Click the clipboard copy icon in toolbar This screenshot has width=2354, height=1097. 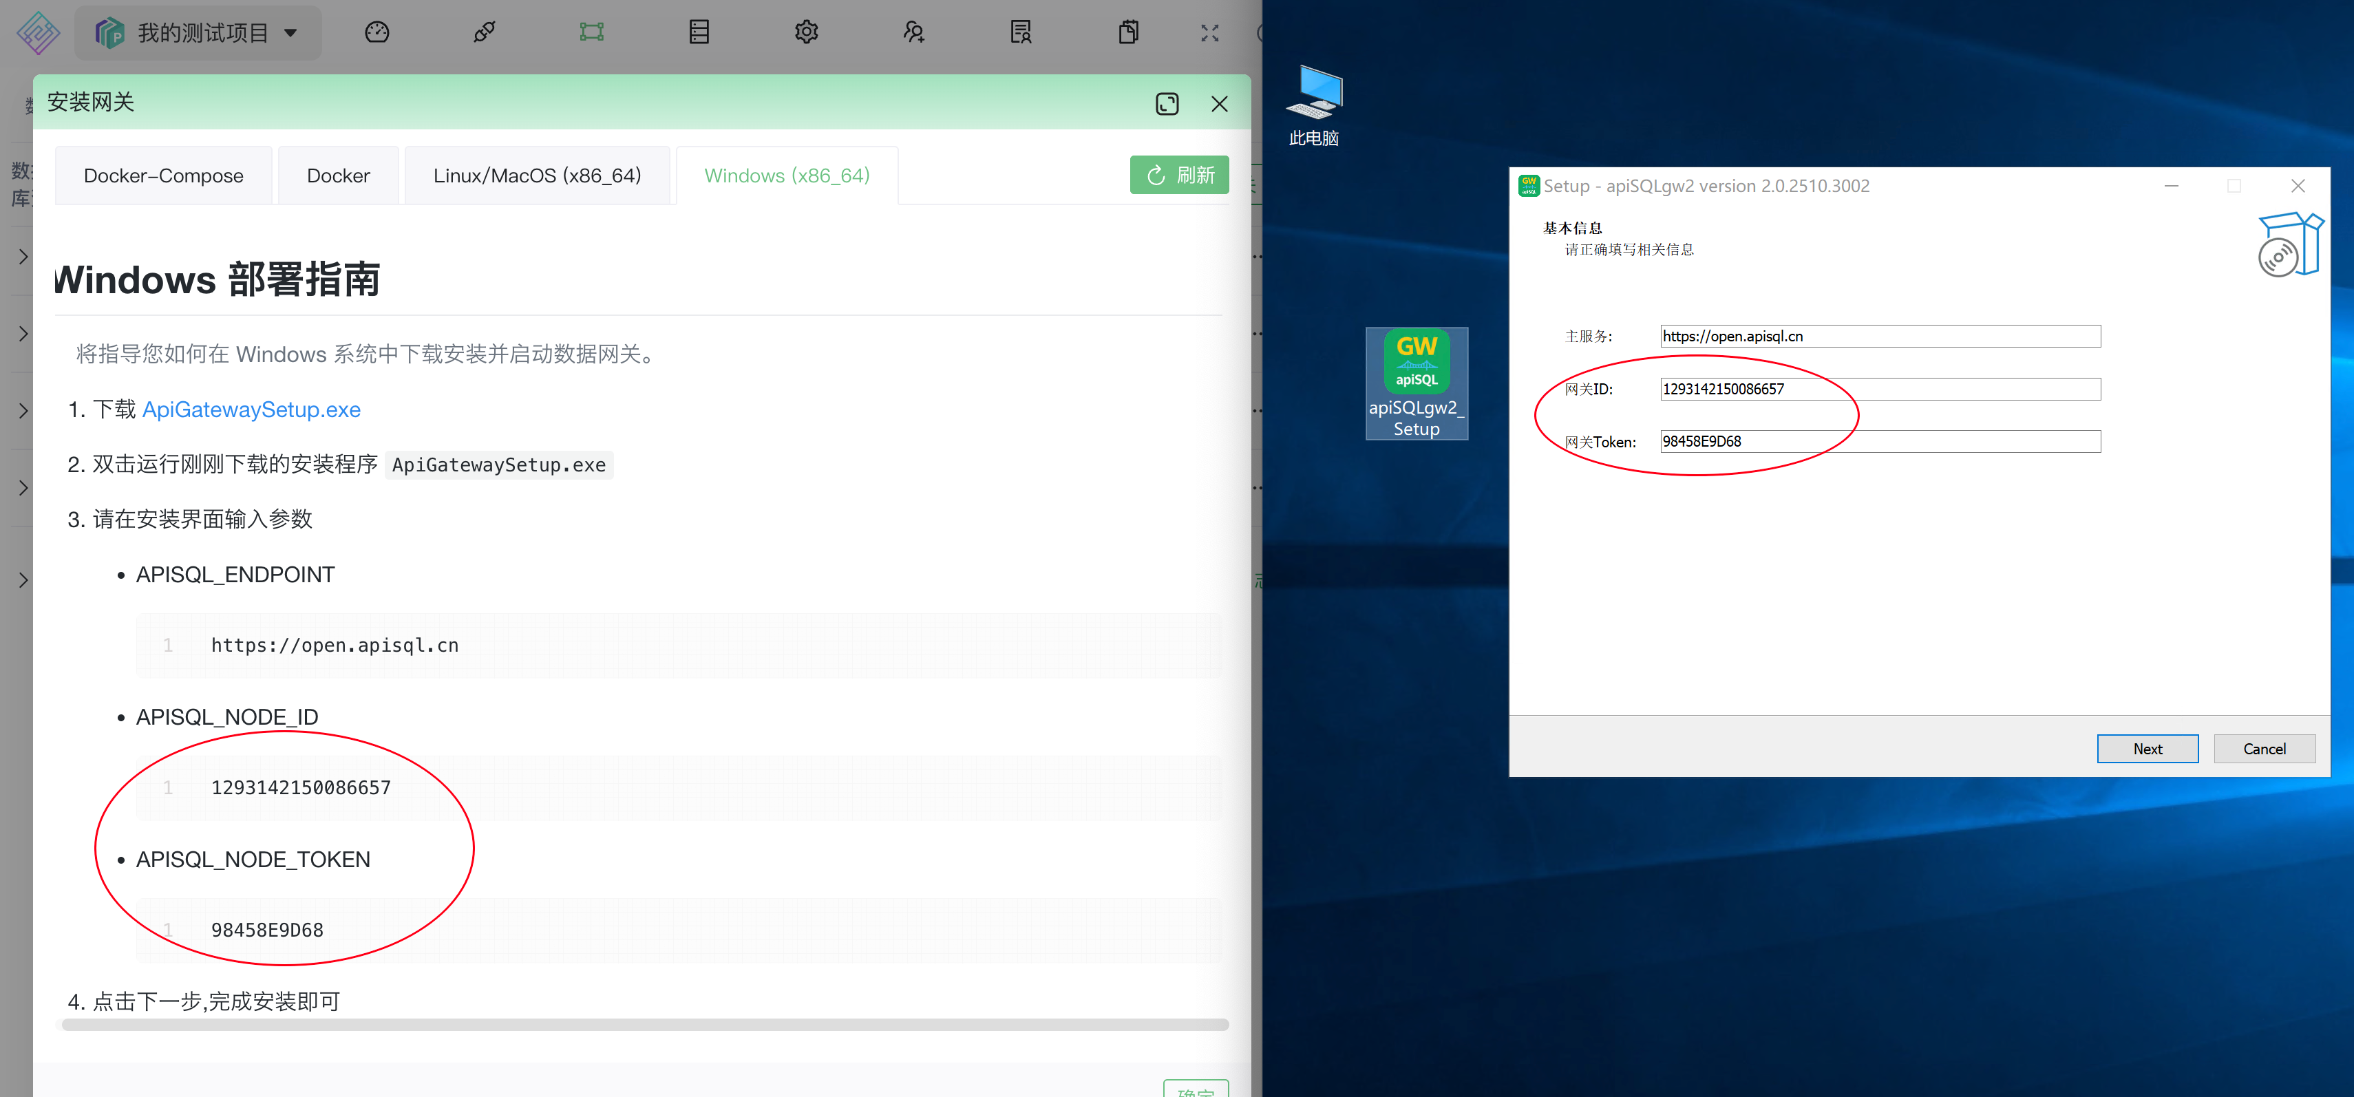point(1129,33)
